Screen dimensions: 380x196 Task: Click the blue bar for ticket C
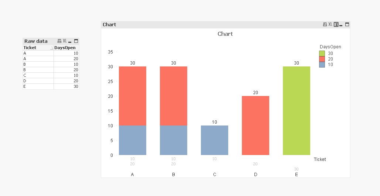pyautogui.click(x=214, y=140)
